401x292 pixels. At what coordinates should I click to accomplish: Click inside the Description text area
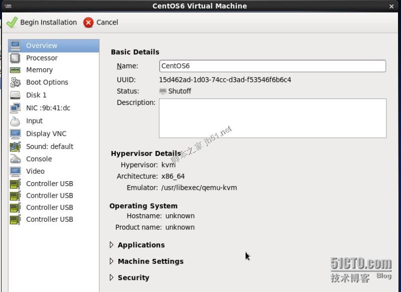[x=273, y=118]
